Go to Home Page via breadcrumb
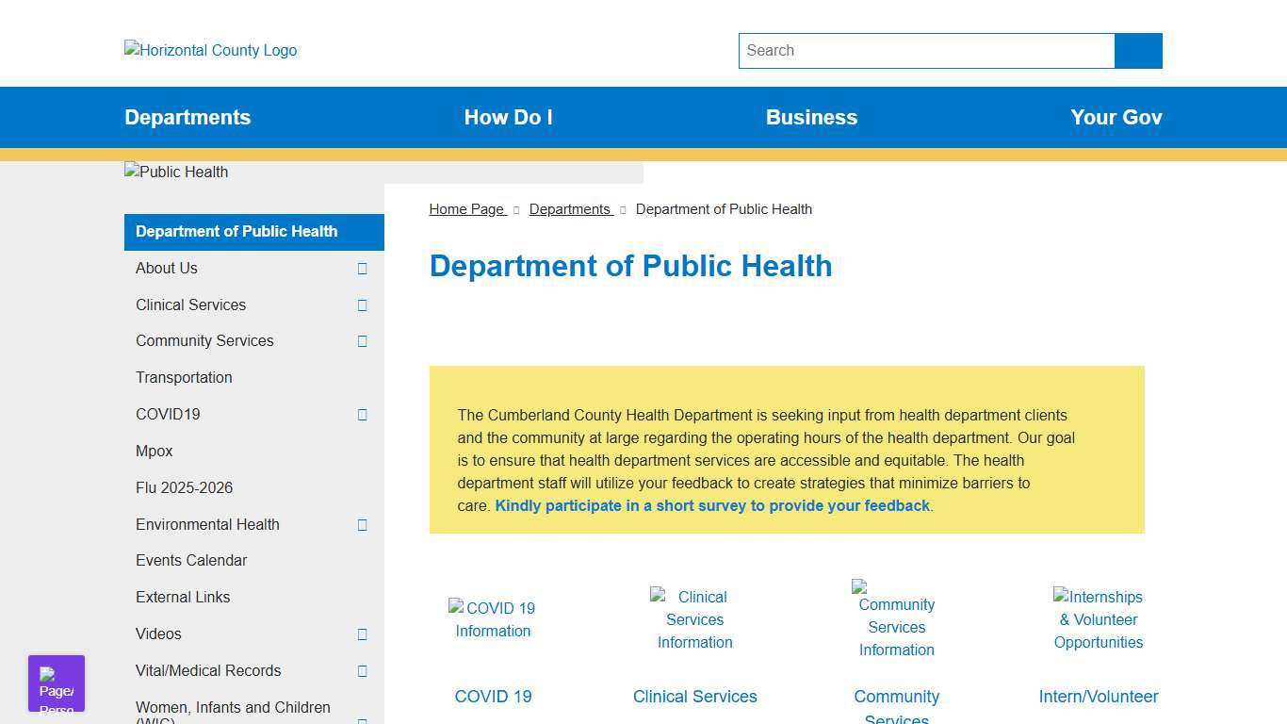Viewport: 1287px width, 724px height. [x=466, y=208]
